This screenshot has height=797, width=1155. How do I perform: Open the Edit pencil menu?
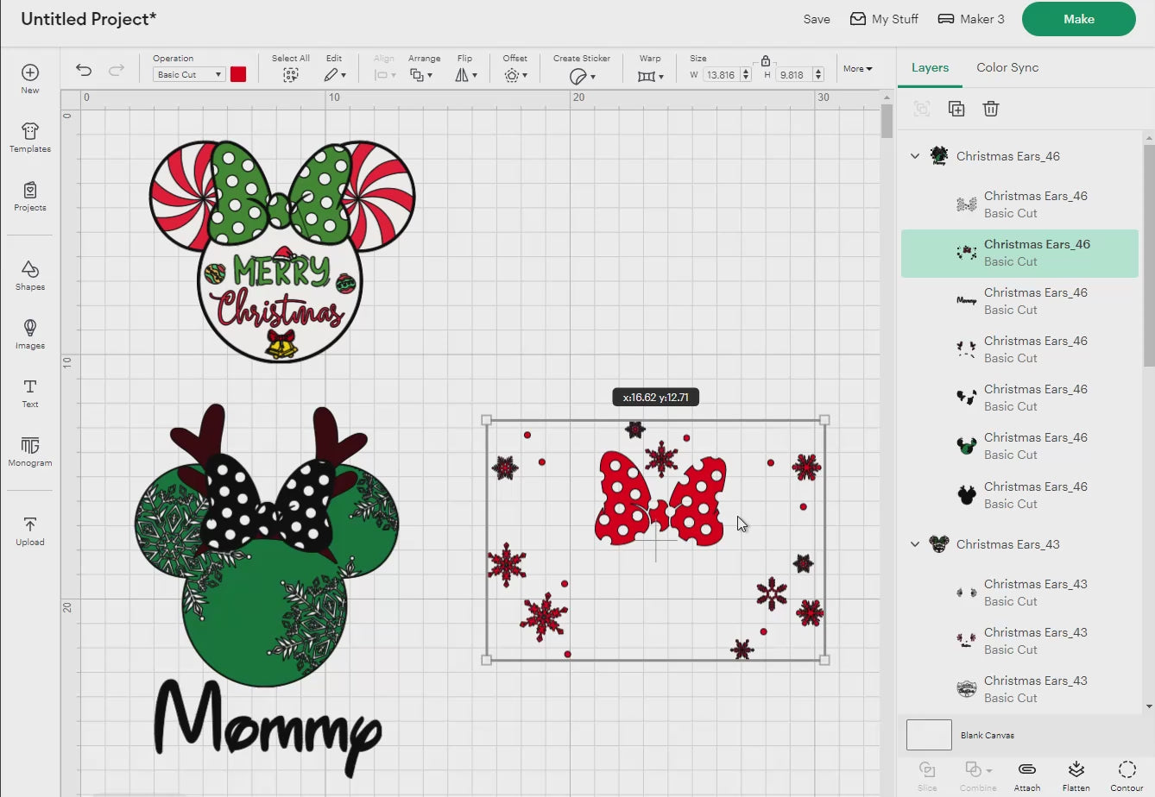(335, 75)
